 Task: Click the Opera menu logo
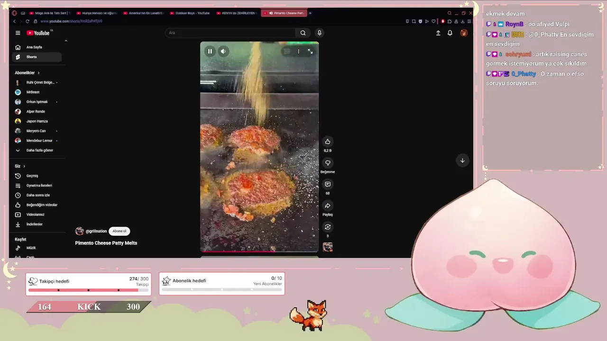coord(14,13)
